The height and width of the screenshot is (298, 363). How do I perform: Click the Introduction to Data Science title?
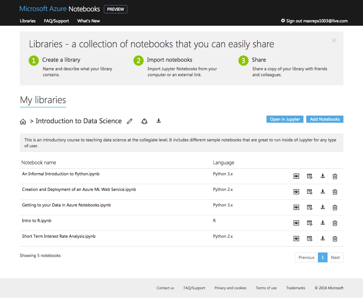pos(79,121)
